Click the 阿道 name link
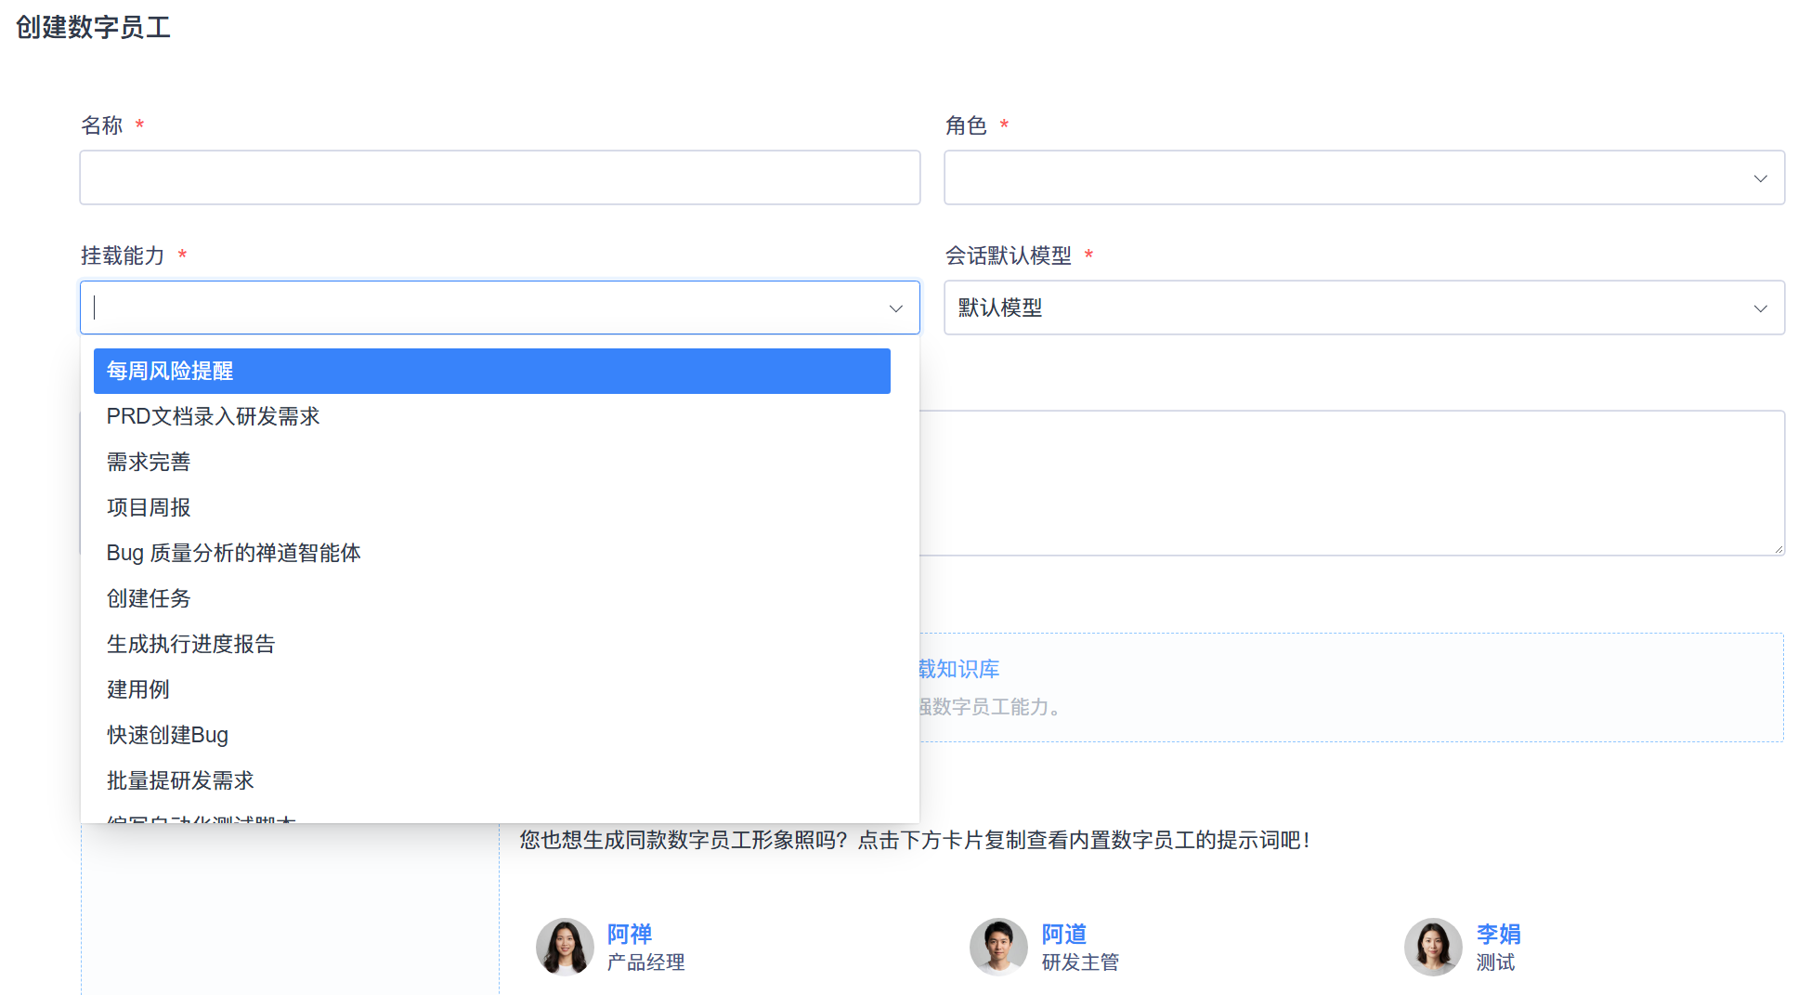 (x=1064, y=934)
